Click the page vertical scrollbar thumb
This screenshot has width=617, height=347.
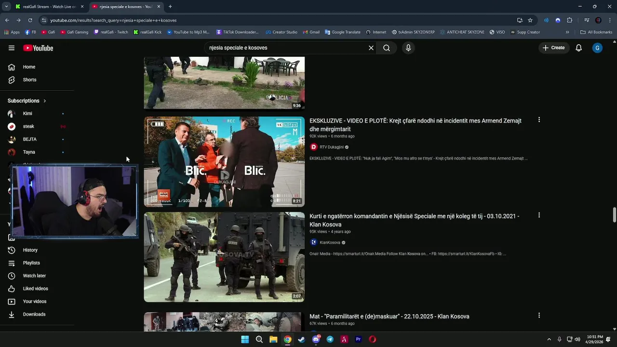tap(614, 215)
